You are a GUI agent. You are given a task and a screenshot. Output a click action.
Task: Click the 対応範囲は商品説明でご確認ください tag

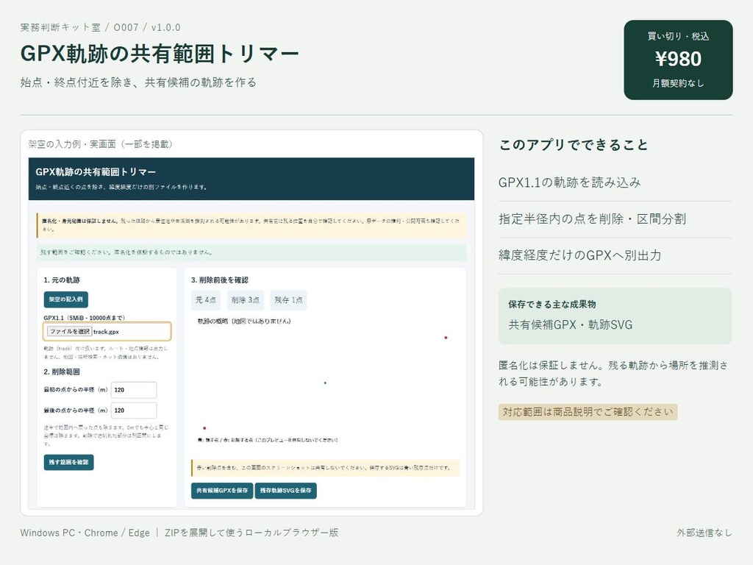[x=588, y=412]
